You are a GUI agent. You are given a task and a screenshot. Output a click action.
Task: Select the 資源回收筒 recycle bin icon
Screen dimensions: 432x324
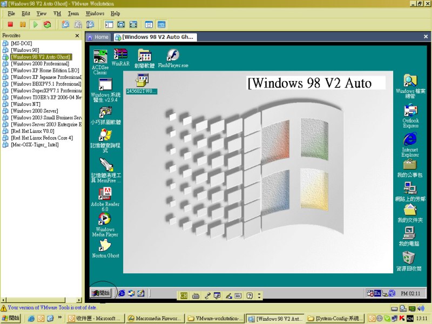[x=409, y=261]
